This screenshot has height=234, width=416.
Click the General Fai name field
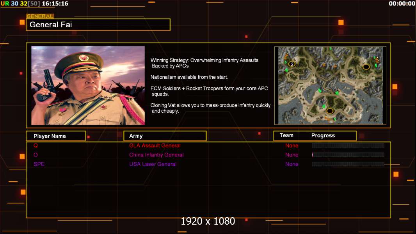tap(98, 25)
